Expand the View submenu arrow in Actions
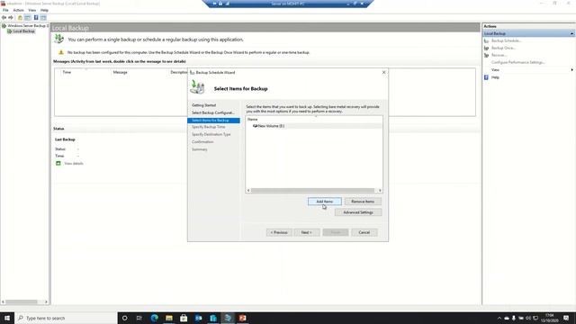The height and width of the screenshot is (324, 576). (572, 70)
